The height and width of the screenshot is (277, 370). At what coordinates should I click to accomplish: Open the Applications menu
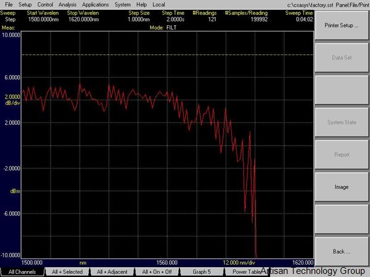click(x=95, y=4)
